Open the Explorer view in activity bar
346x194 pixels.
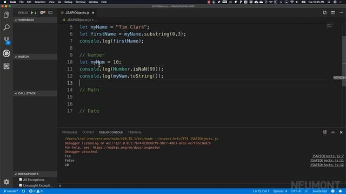(6, 15)
